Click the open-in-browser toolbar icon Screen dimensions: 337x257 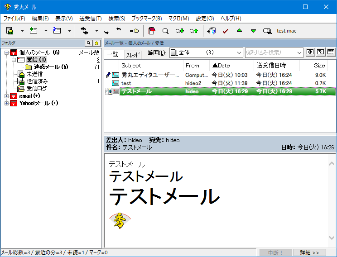click(x=212, y=31)
